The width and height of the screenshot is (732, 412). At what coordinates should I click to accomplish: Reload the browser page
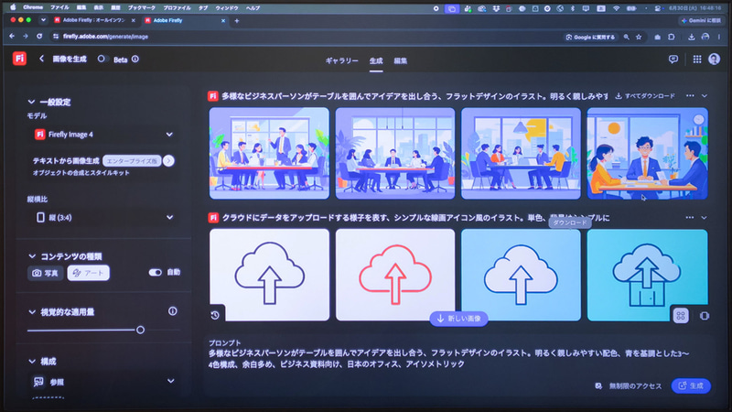pos(39,37)
